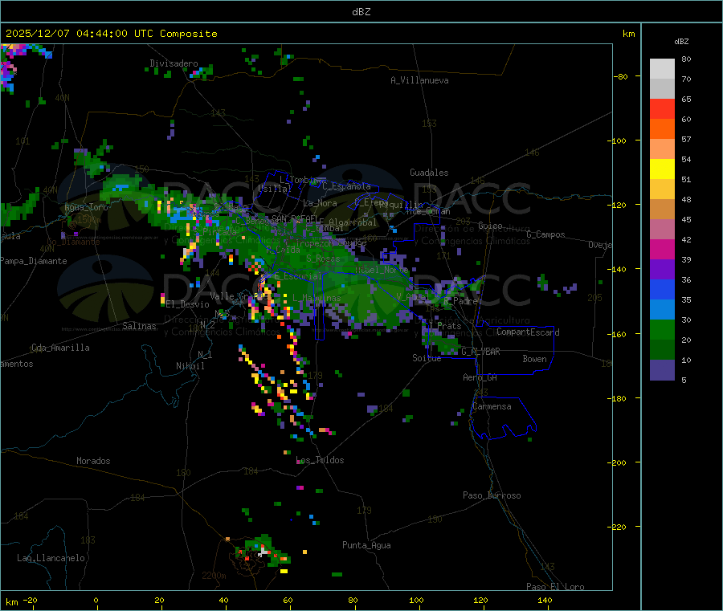This screenshot has width=723, height=611.
Task: Select the G_ALVEAR label
Action: (480, 352)
